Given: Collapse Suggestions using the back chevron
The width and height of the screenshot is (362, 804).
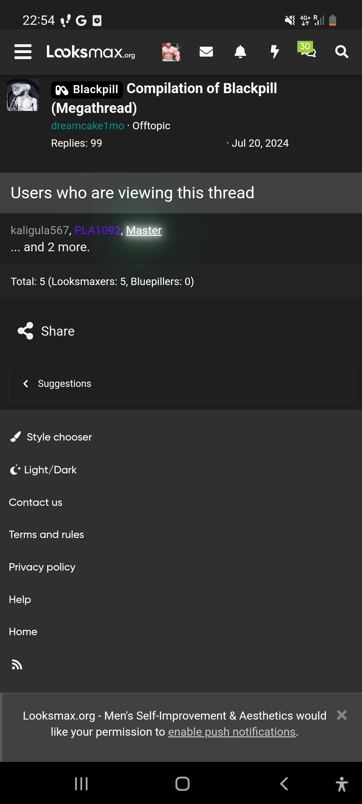Looking at the screenshot, I should pos(26,384).
